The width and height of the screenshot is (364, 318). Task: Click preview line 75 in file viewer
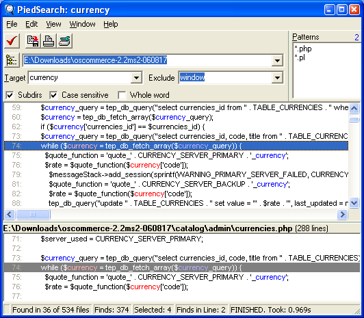pos(182,277)
